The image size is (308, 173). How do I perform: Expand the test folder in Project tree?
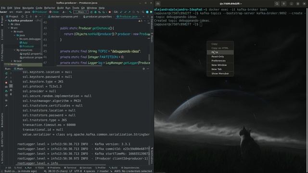(12, 61)
